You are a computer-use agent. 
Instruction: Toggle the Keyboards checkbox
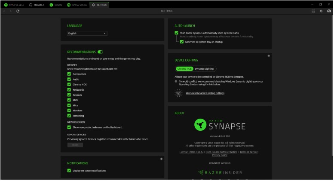[x=69, y=90]
